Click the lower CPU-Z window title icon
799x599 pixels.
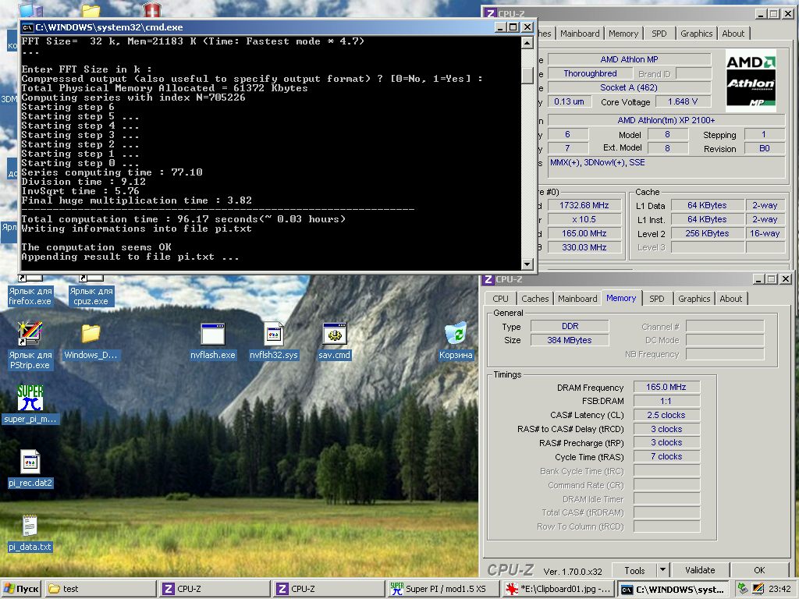[x=488, y=279]
